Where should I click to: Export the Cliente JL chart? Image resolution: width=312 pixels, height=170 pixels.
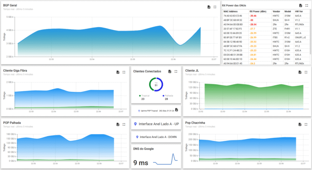300,72
